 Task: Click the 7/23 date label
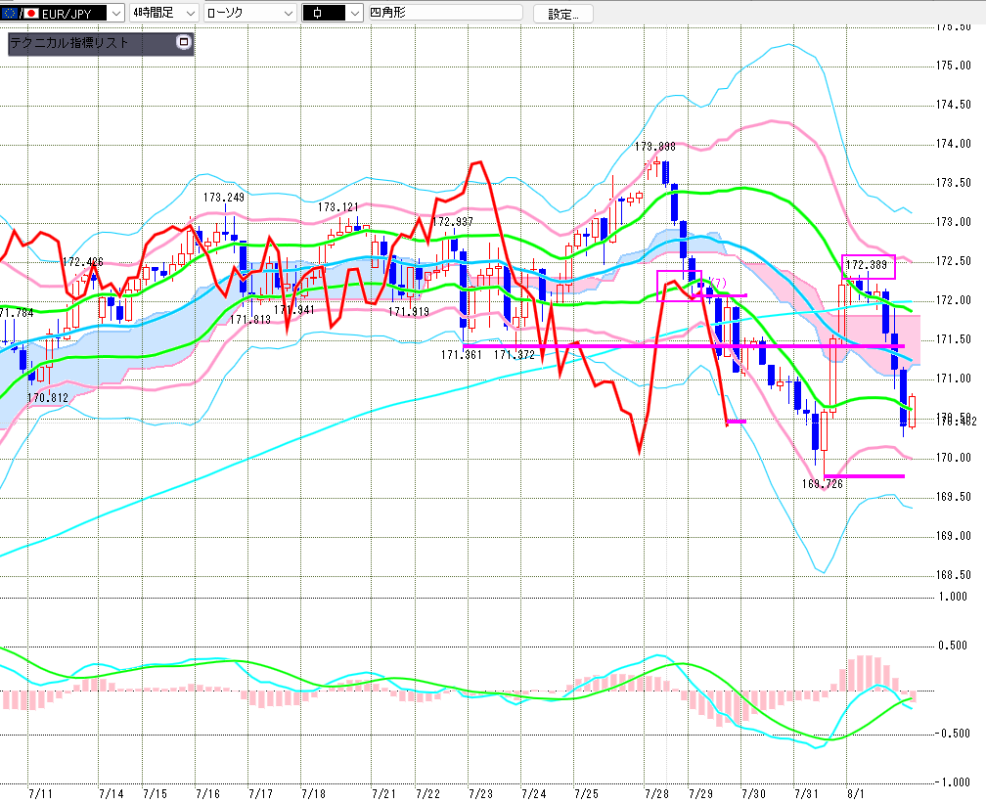(x=480, y=793)
